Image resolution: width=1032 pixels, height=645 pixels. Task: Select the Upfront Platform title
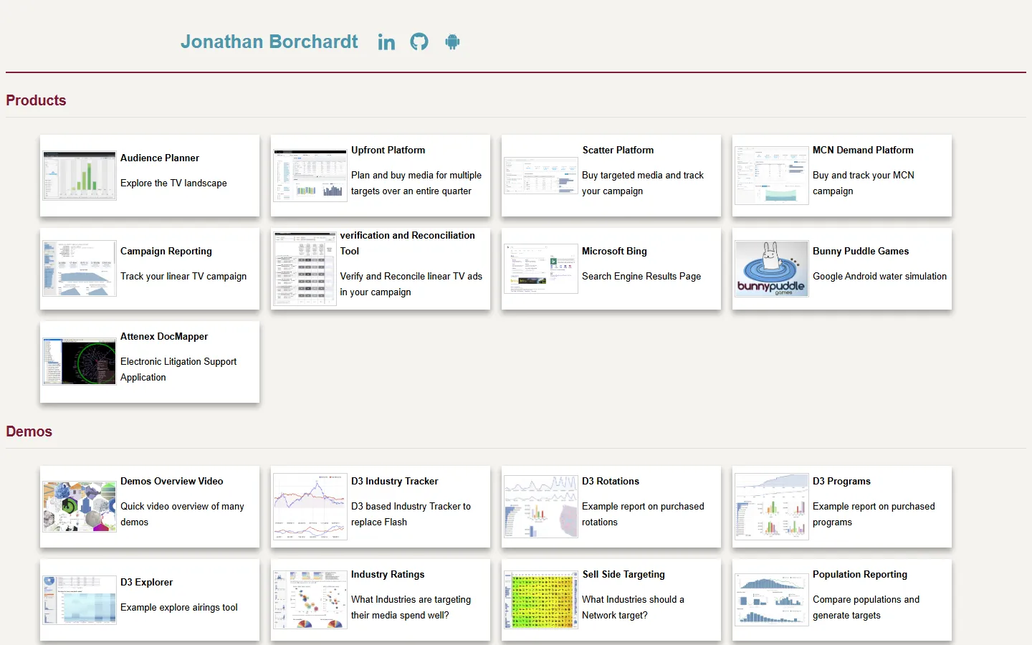[x=388, y=150]
